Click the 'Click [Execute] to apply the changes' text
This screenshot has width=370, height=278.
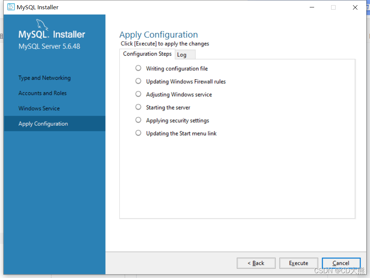165,44
